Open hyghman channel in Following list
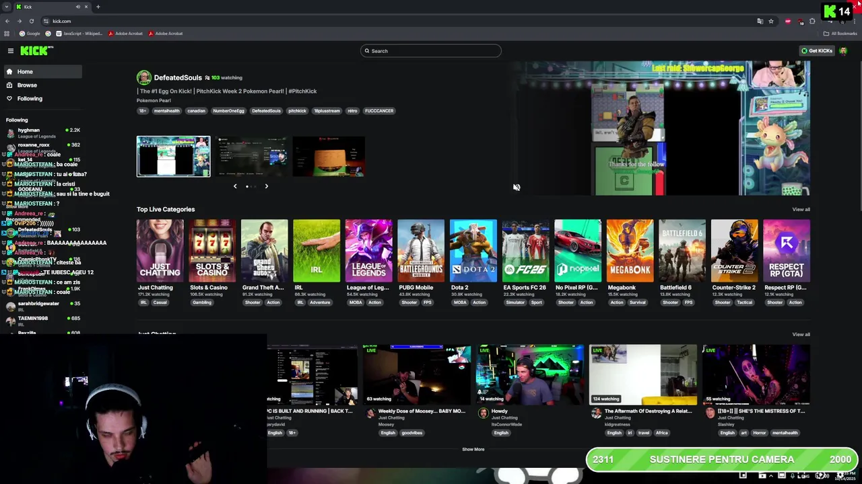The width and height of the screenshot is (862, 484). pyautogui.click(x=42, y=132)
